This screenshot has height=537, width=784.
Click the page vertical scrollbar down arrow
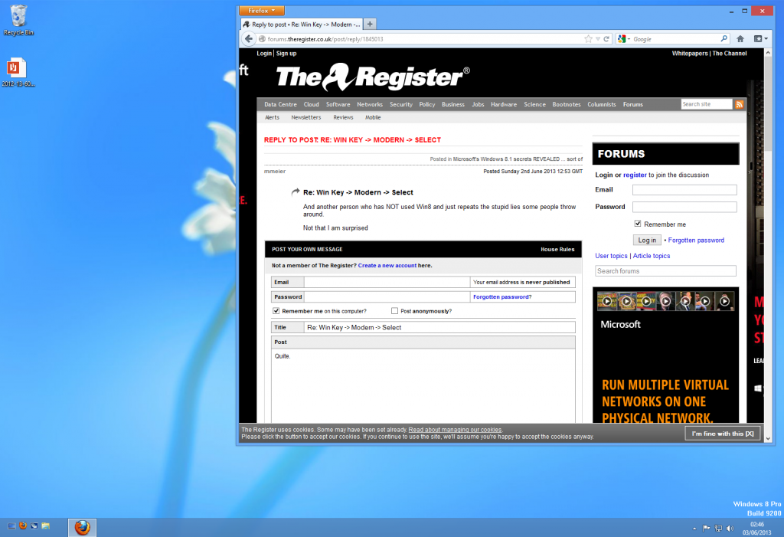pos(768,438)
